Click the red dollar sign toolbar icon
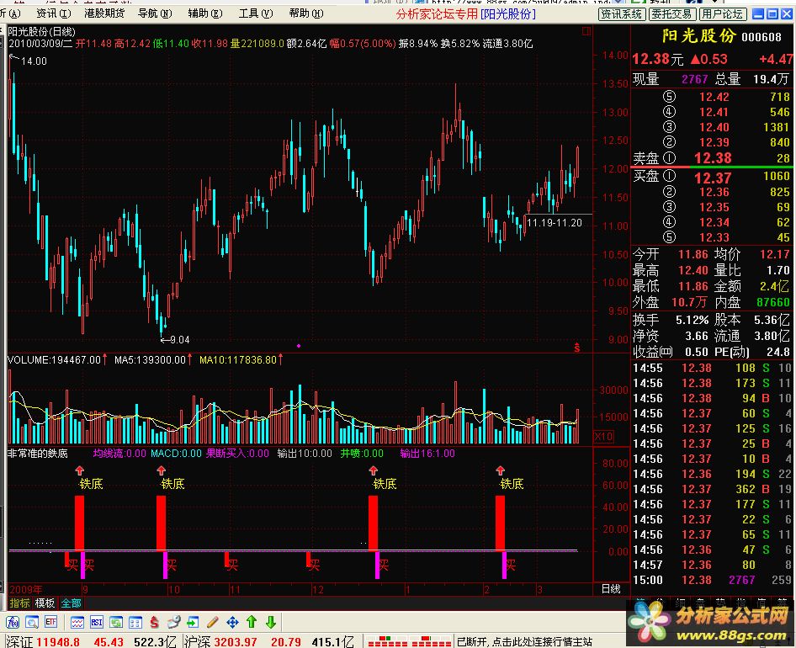Viewport: 796px width, 648px height. click(155, 622)
